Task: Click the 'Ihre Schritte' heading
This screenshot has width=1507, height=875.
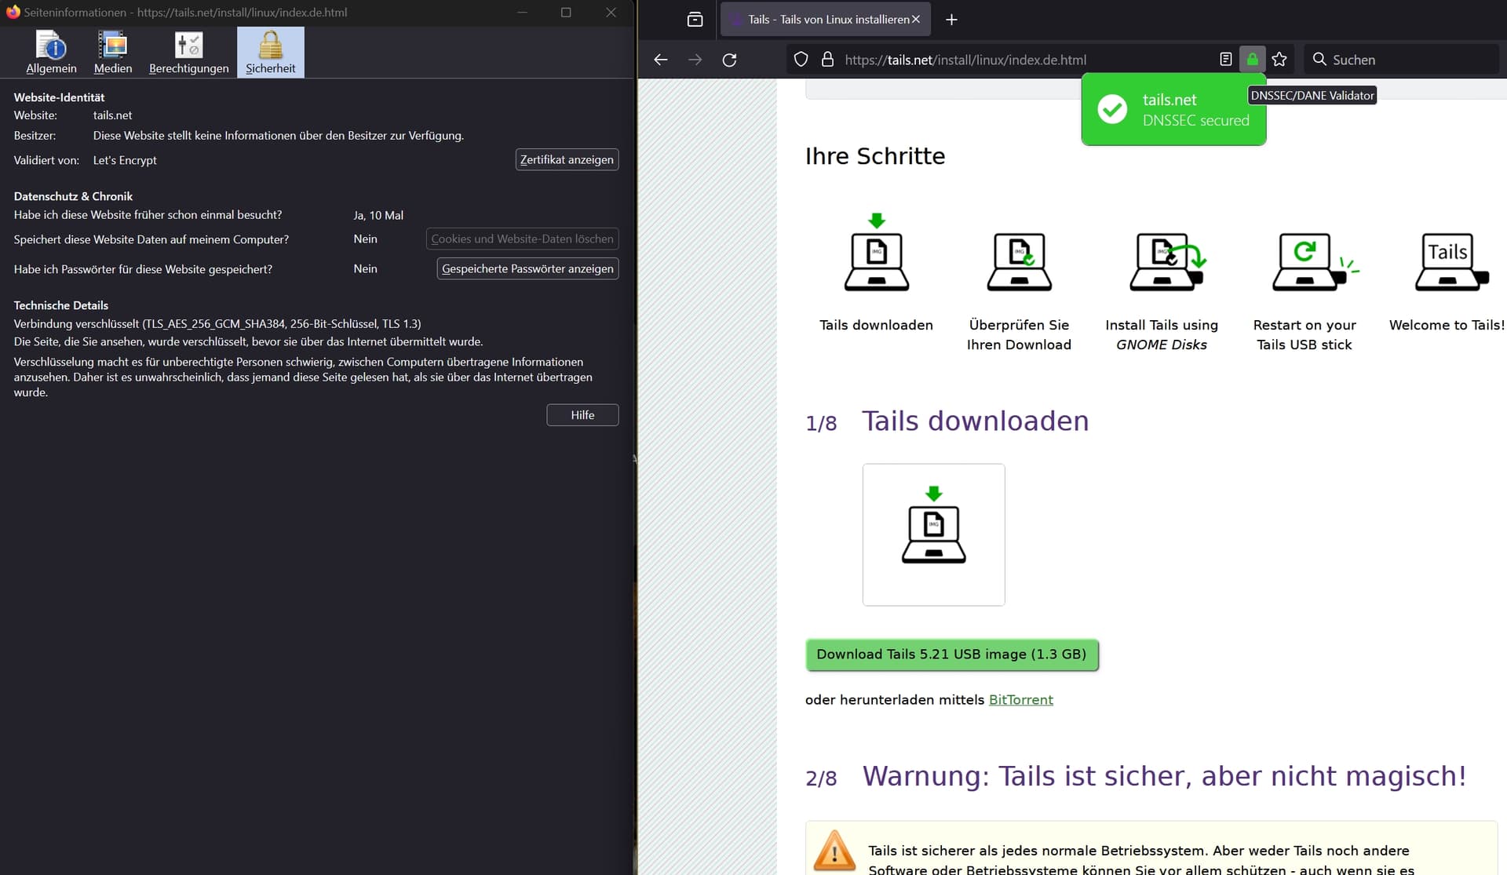Action: (875, 156)
